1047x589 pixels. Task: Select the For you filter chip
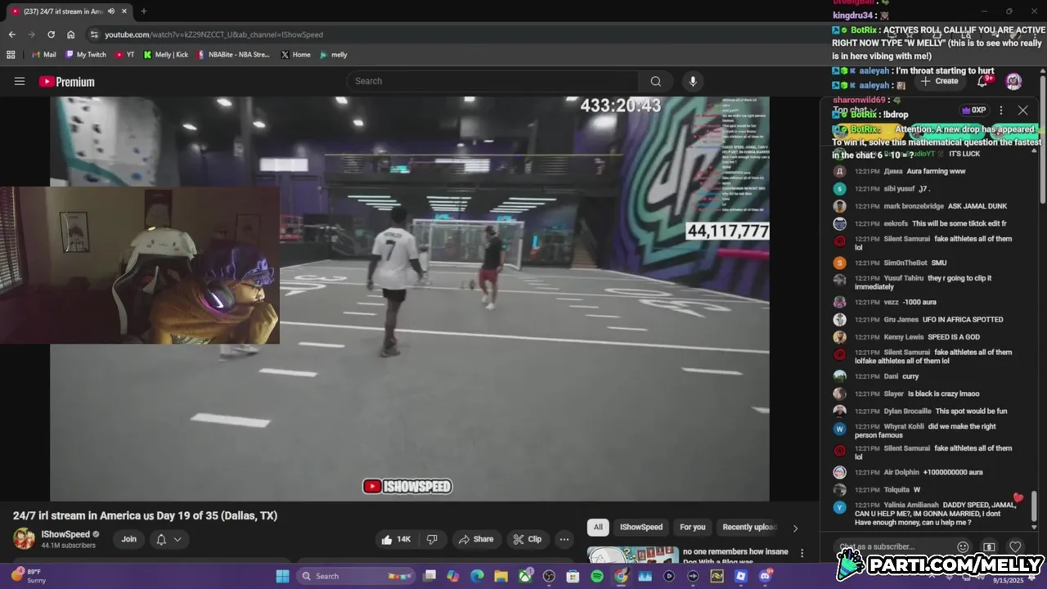(692, 527)
